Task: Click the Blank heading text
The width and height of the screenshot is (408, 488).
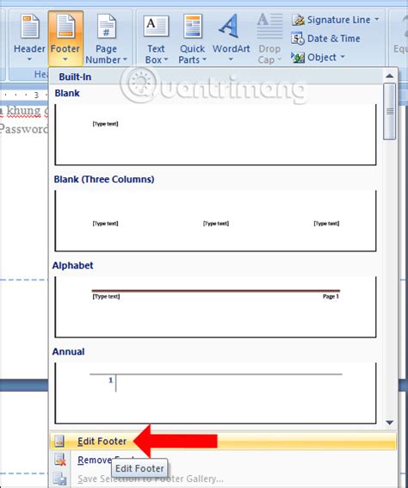Action: click(x=67, y=93)
